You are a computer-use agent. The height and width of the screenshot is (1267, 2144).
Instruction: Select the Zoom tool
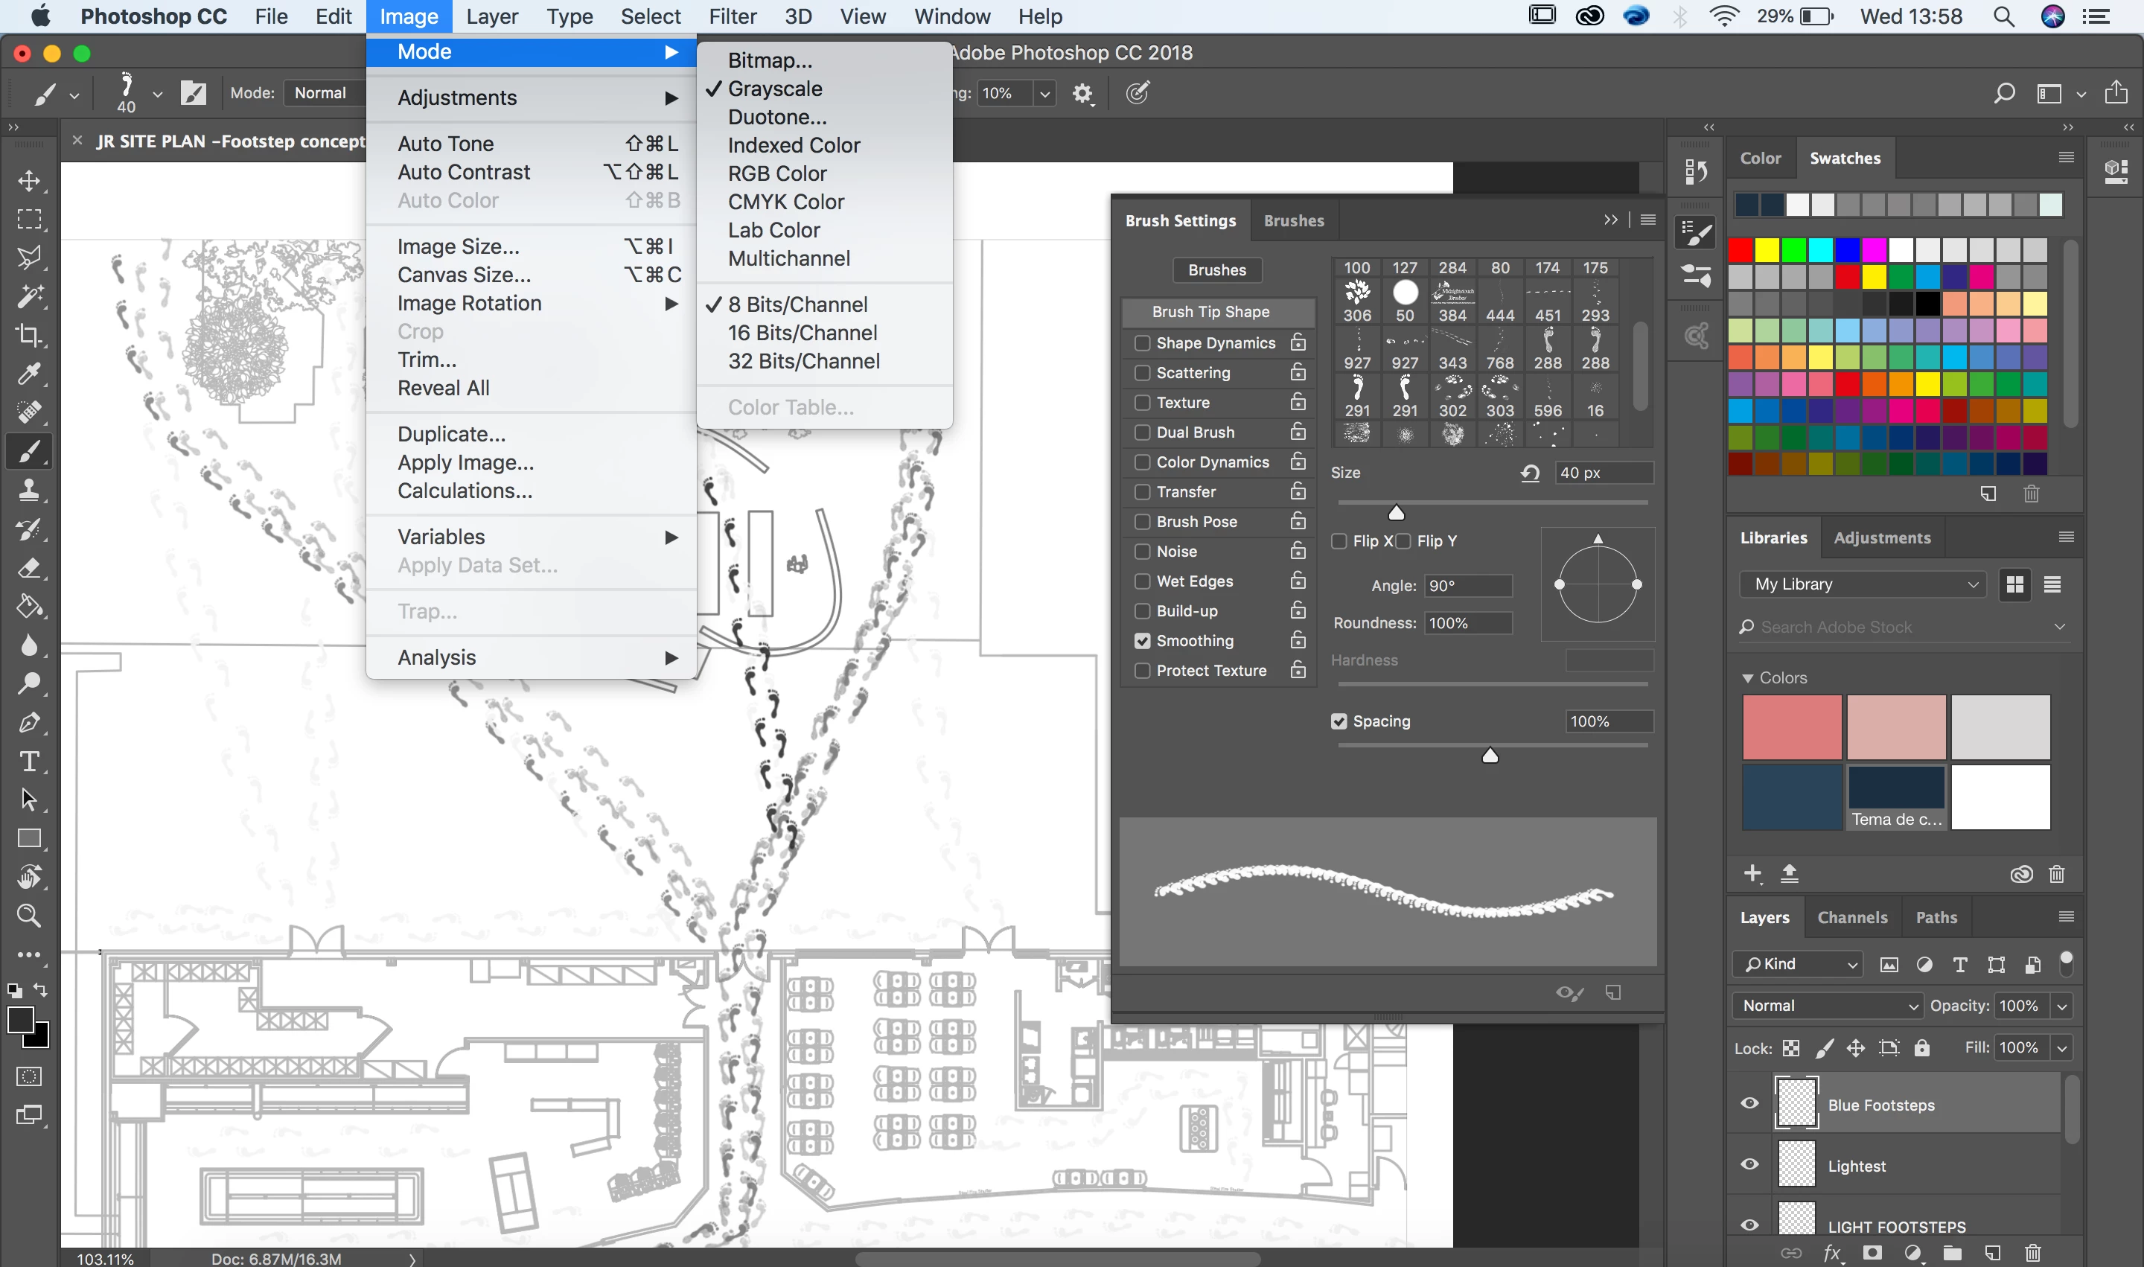tap(29, 915)
